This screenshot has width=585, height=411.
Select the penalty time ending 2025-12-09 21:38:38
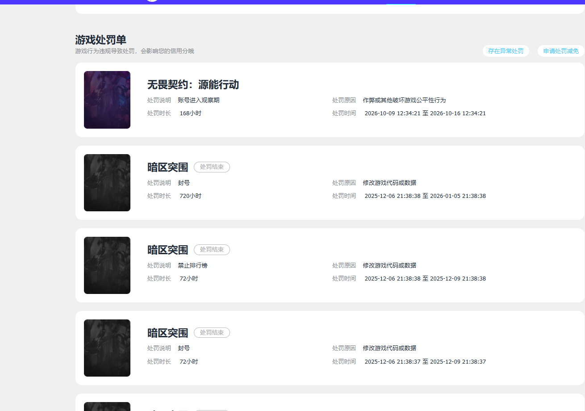pos(425,279)
